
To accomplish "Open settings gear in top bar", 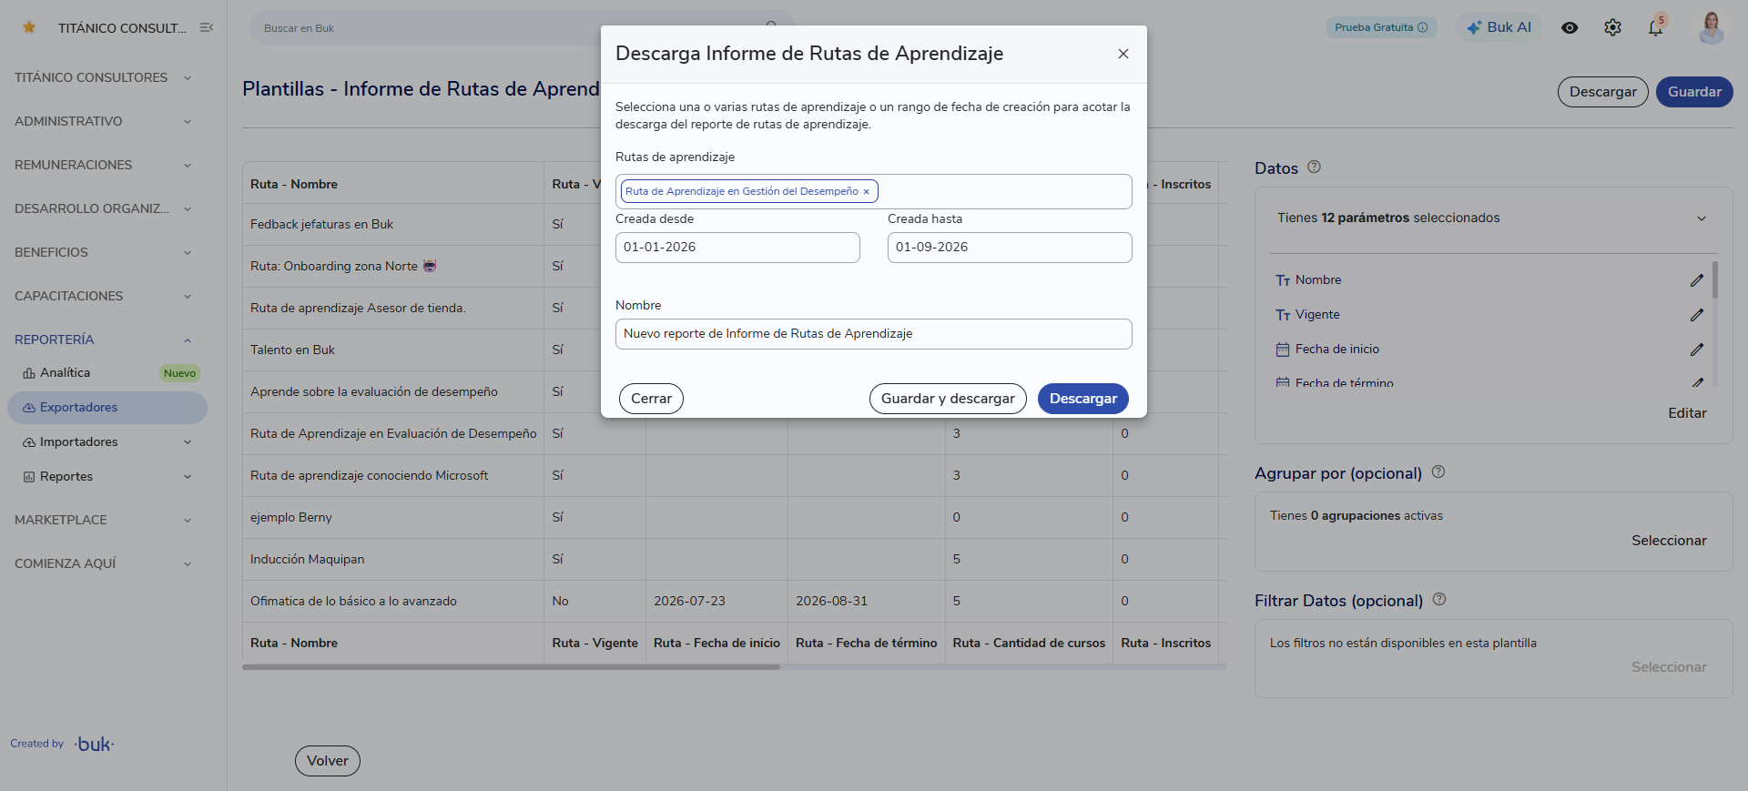I will coord(1612,27).
